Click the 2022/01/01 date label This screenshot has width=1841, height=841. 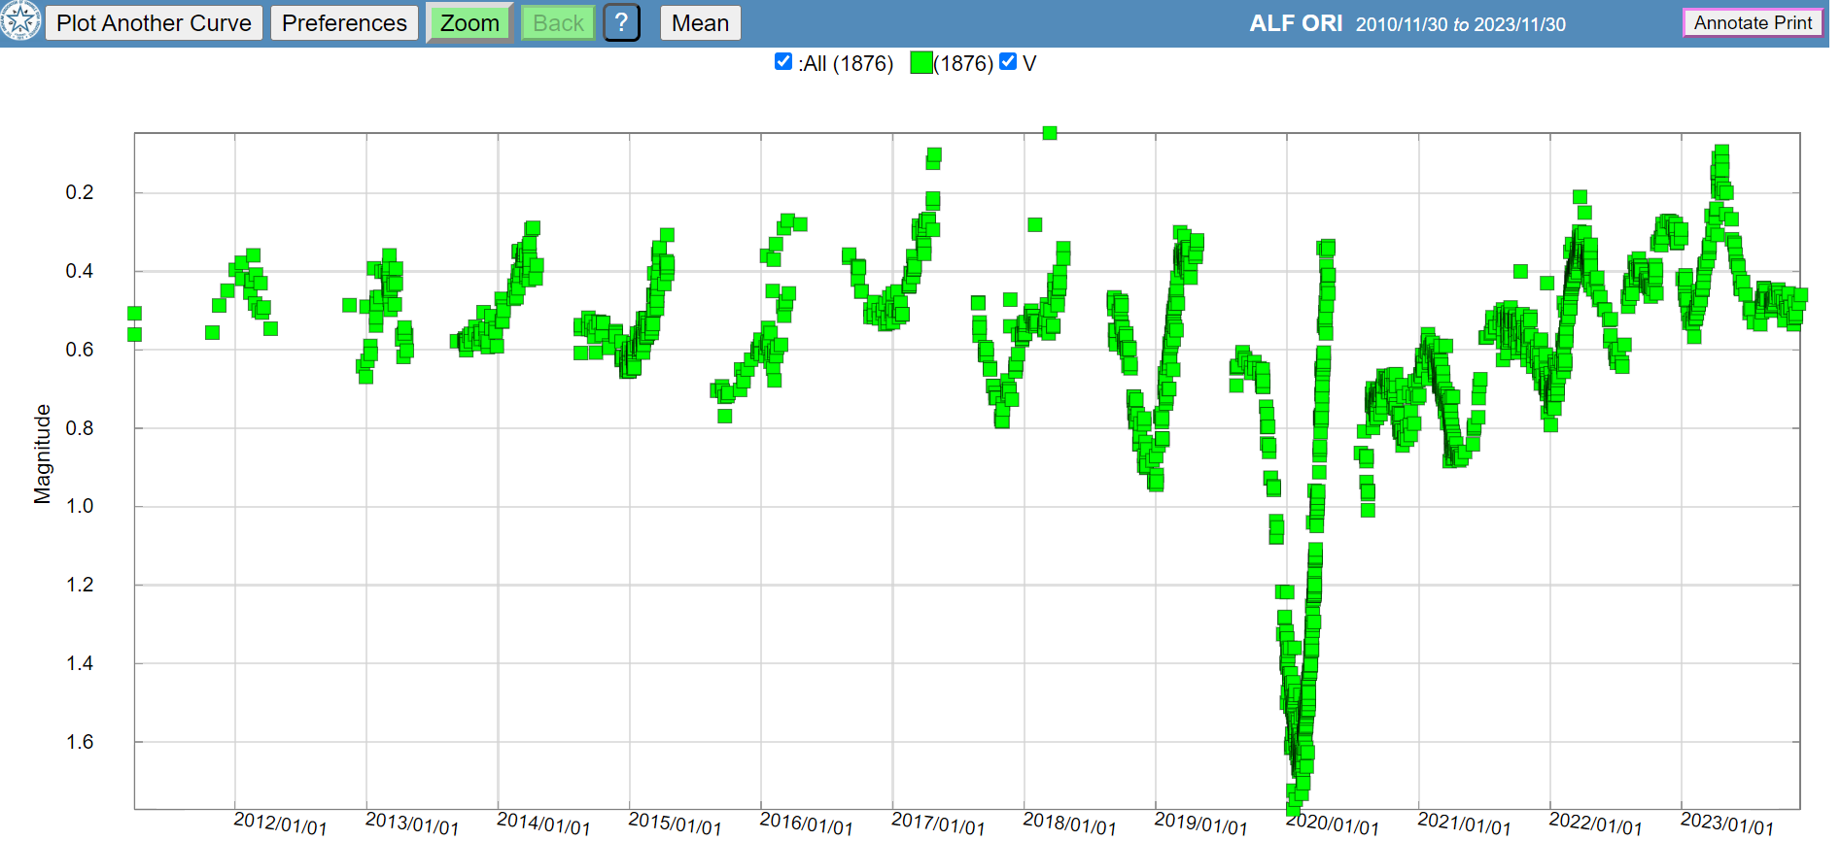(1595, 824)
